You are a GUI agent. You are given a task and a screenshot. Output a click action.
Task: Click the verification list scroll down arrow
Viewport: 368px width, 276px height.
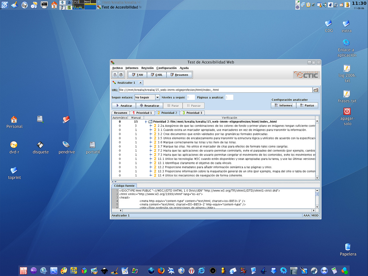(317, 178)
